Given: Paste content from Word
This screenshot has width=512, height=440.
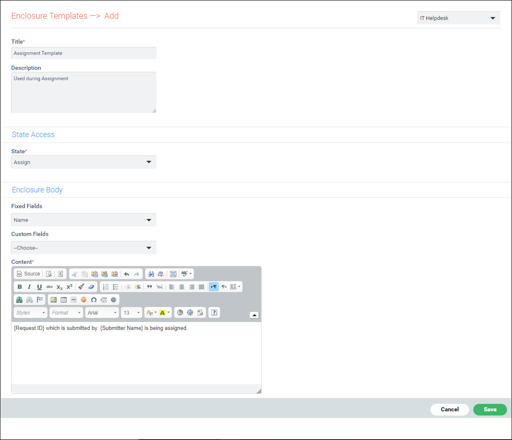Looking at the screenshot, I should click(115, 274).
